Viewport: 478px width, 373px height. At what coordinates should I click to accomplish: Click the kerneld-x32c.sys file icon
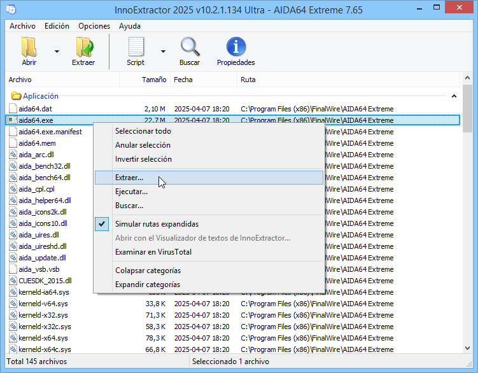[x=13, y=327]
